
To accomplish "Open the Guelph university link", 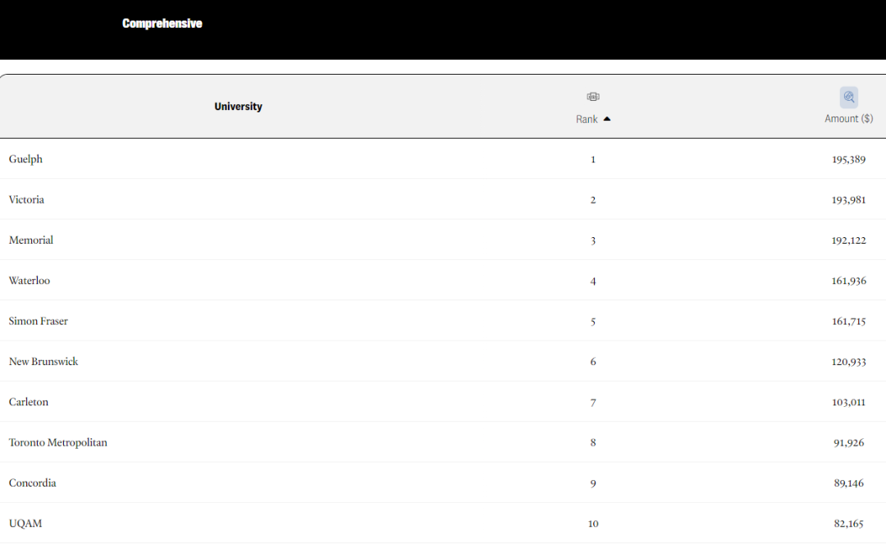I will (x=25, y=159).
